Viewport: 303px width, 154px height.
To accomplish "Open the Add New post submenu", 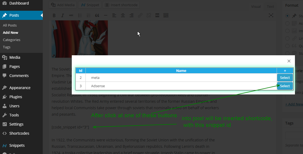I will [x=10, y=32].
